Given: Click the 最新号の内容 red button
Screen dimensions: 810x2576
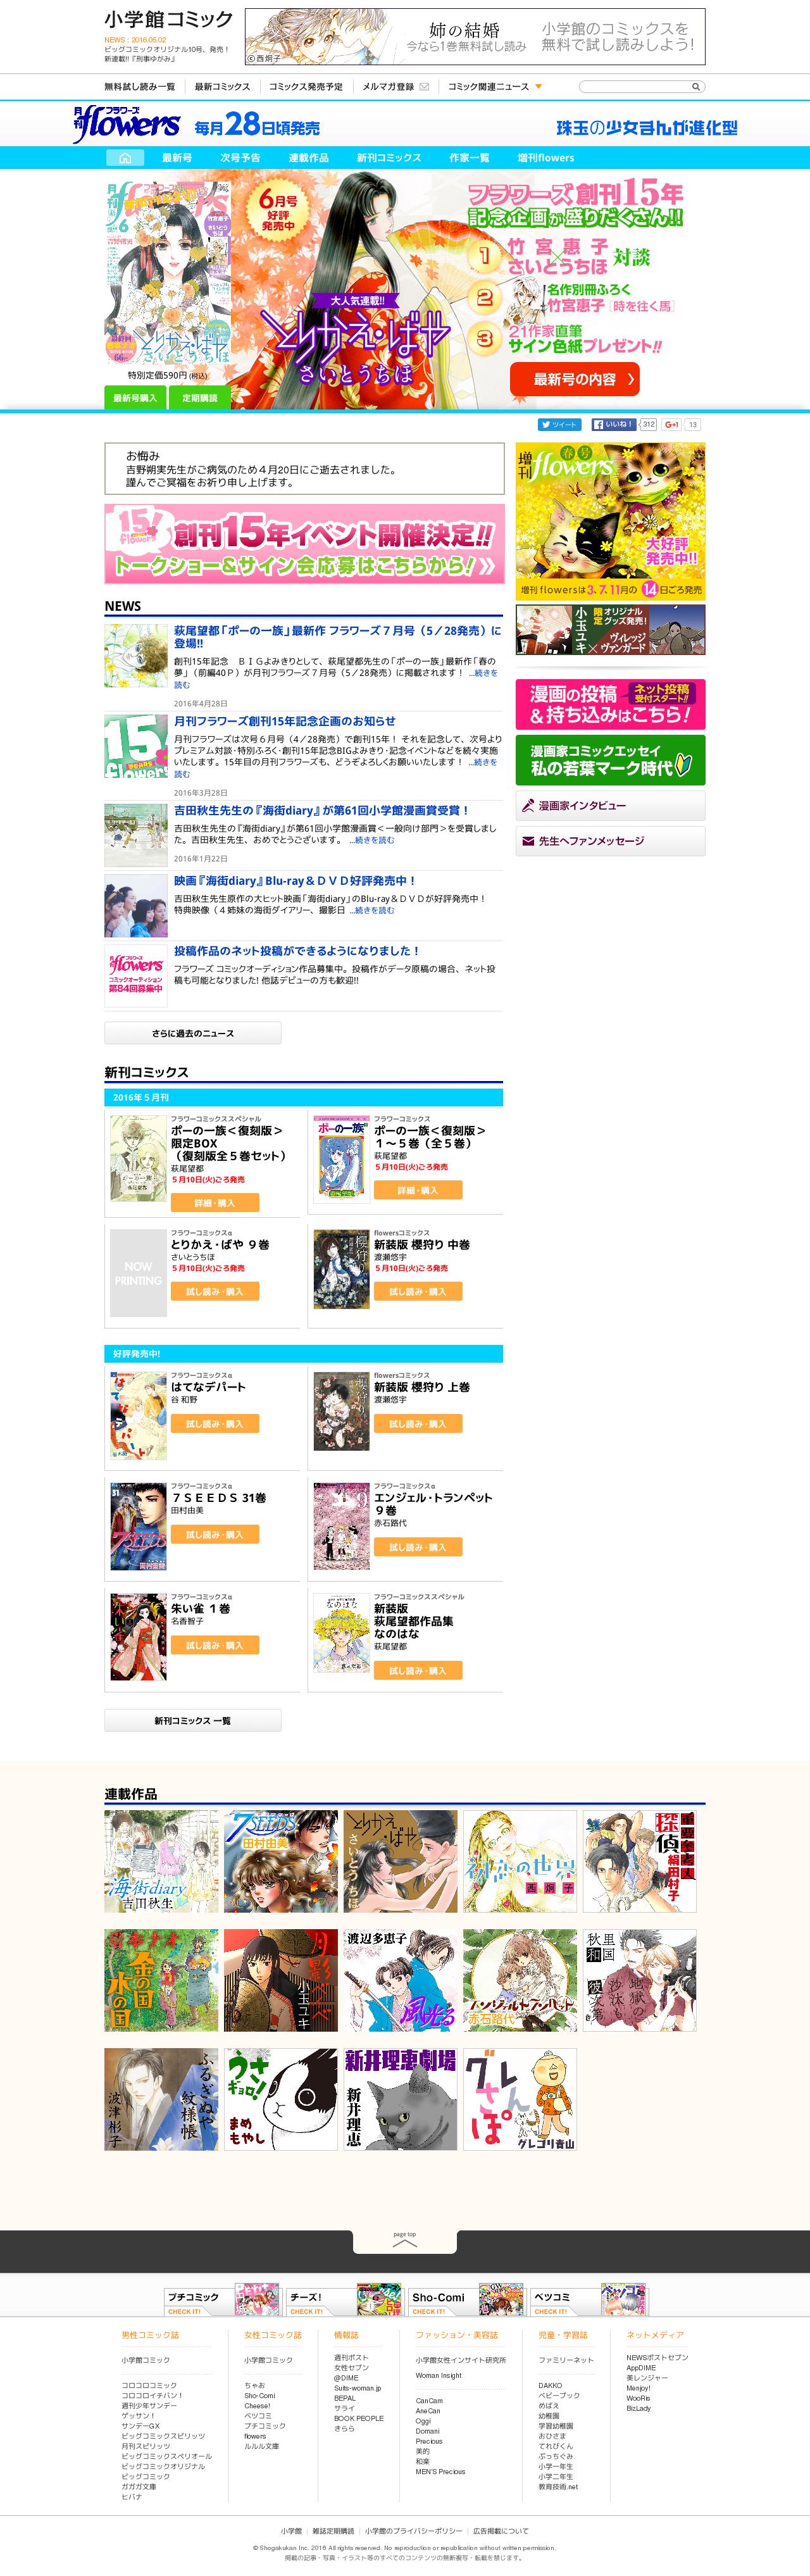Looking at the screenshot, I should [x=574, y=379].
